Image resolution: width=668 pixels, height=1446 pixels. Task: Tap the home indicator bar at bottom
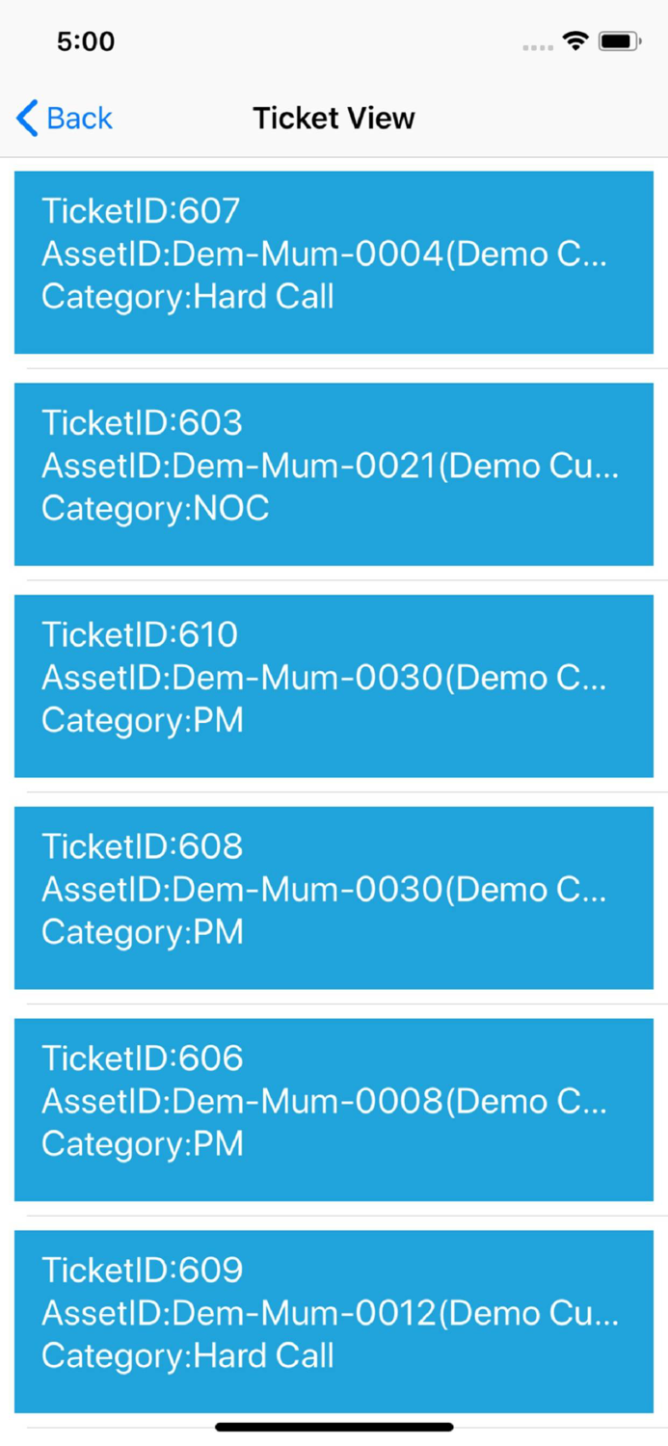click(334, 1426)
